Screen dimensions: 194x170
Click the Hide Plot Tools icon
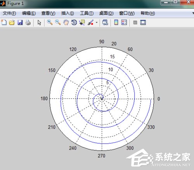click(135, 22)
